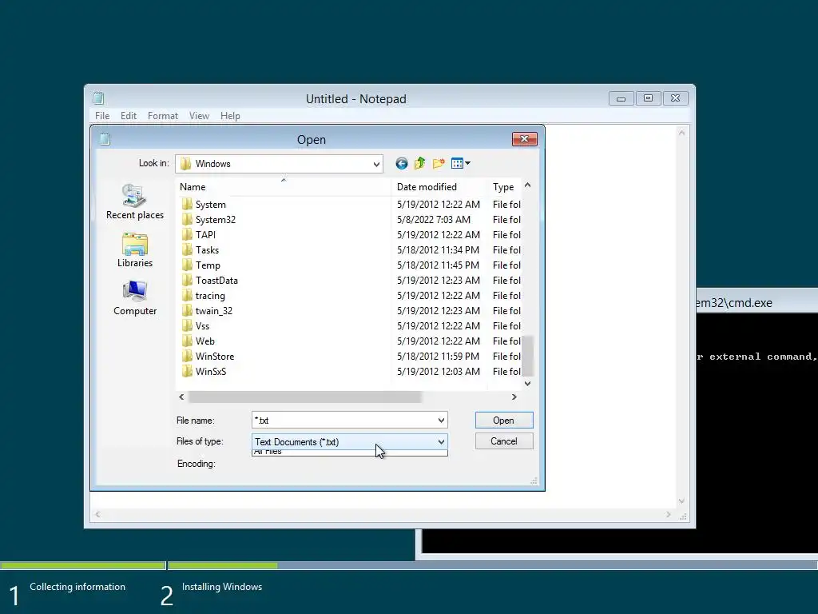Image resolution: width=818 pixels, height=614 pixels.
Task: Expand Files of type dropdown arrow
Action: 441,441
